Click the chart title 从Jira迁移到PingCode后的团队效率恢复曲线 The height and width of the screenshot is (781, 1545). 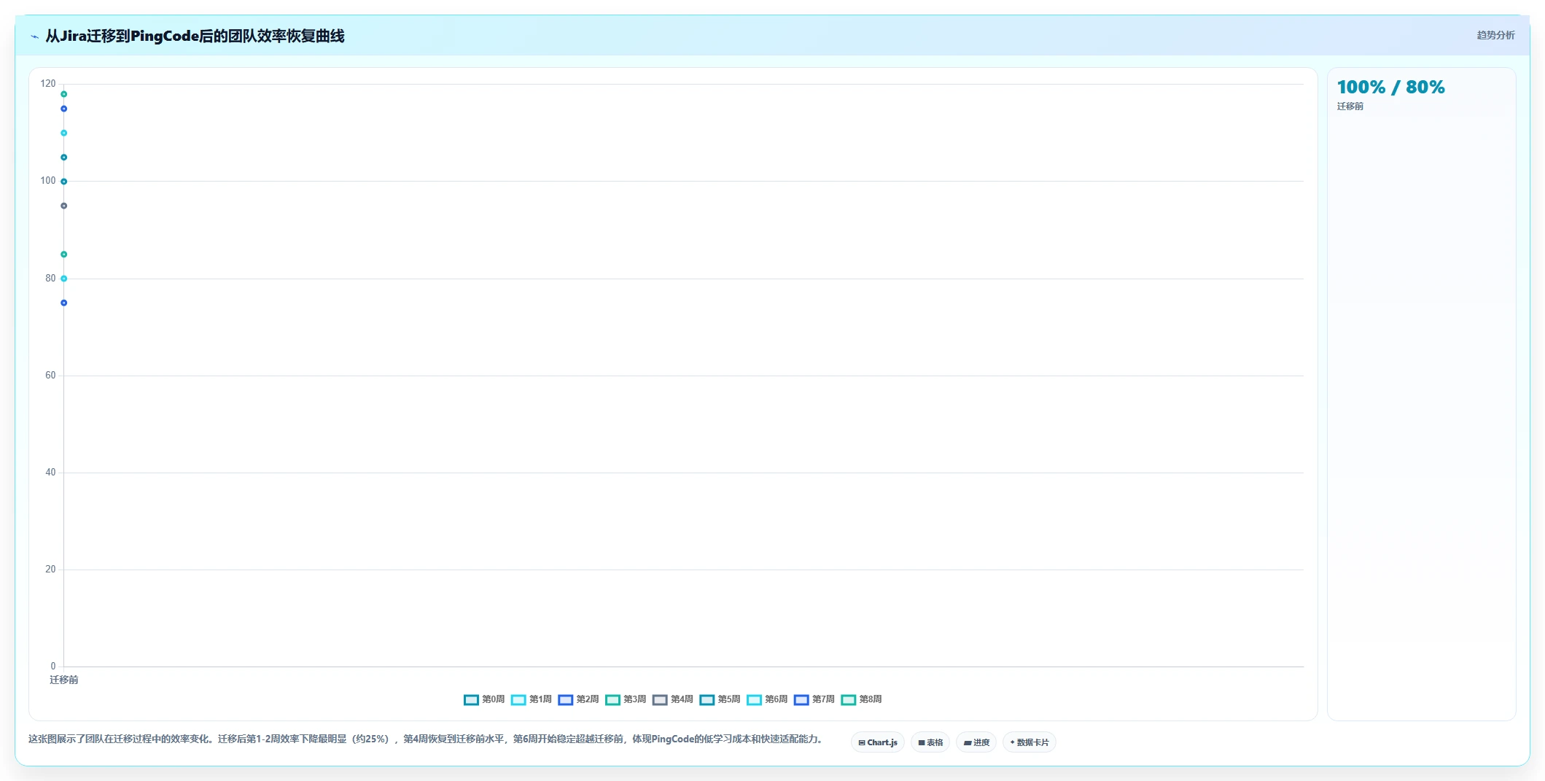pyautogui.click(x=195, y=36)
